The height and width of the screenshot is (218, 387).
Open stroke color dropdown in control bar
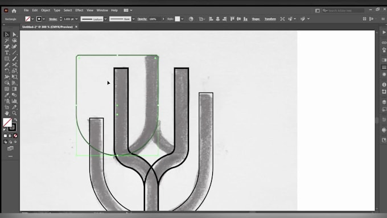click(x=44, y=19)
